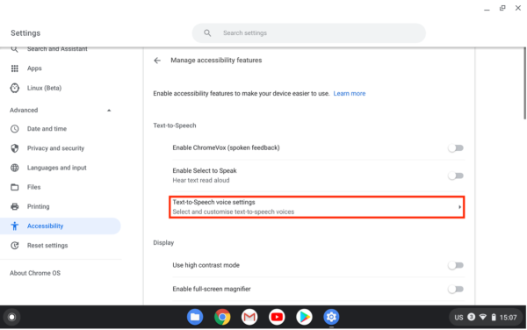Toggle Enable full-screen magnifier switch

tap(456, 289)
